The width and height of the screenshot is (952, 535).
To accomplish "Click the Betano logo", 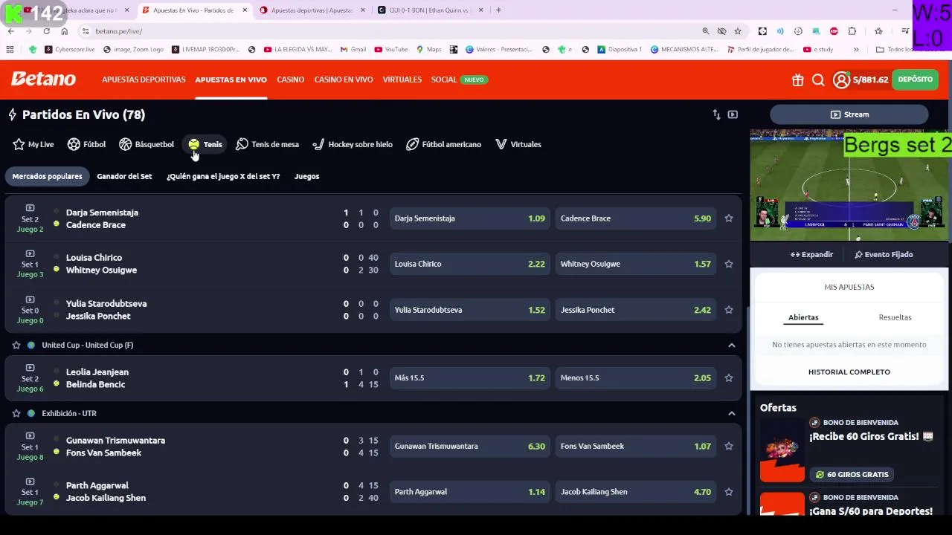I will tap(43, 79).
